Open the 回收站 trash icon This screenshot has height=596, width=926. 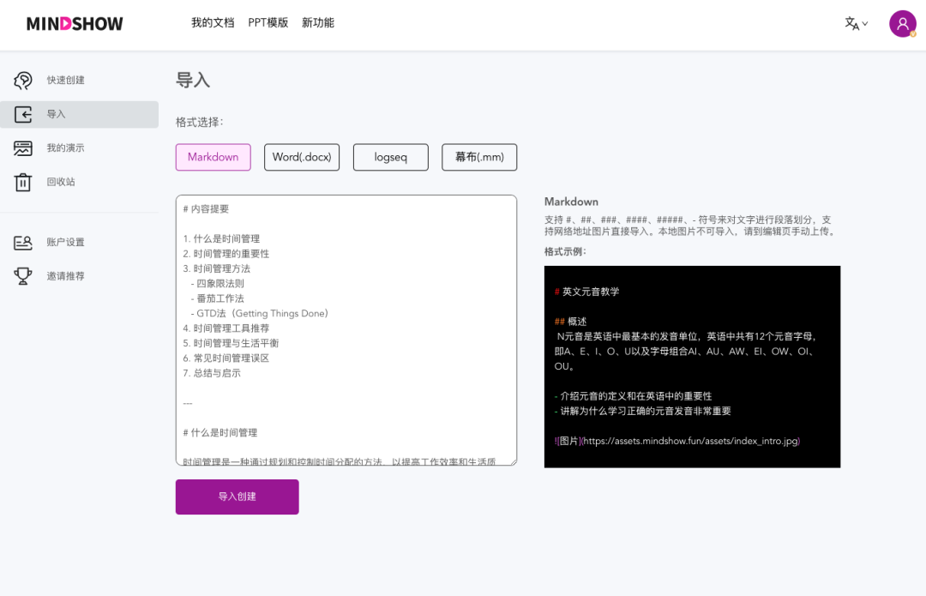[23, 182]
